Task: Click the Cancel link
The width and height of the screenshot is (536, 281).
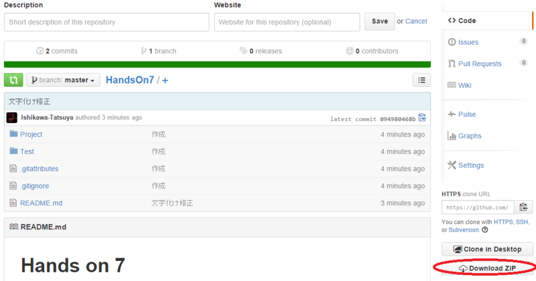Action: pyautogui.click(x=416, y=21)
